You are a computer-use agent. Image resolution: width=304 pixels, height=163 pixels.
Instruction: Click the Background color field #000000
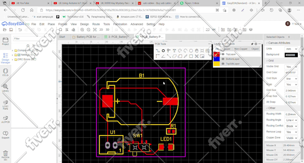291,55
